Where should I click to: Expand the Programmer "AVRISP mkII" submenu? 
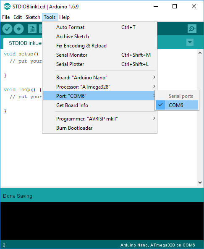click(100, 119)
